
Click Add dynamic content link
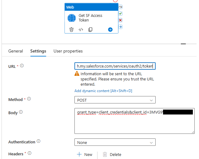click(x=103, y=91)
